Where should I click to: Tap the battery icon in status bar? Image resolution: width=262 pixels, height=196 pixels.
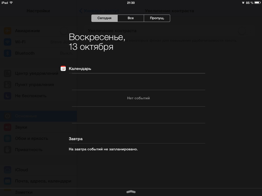257,3
